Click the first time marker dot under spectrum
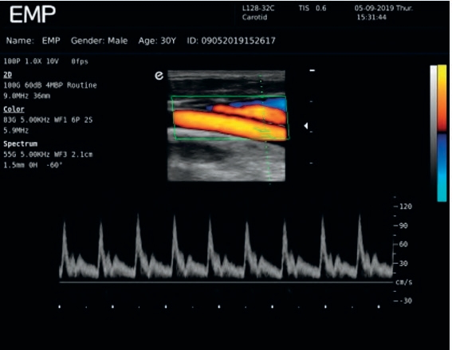 [x=60, y=307]
